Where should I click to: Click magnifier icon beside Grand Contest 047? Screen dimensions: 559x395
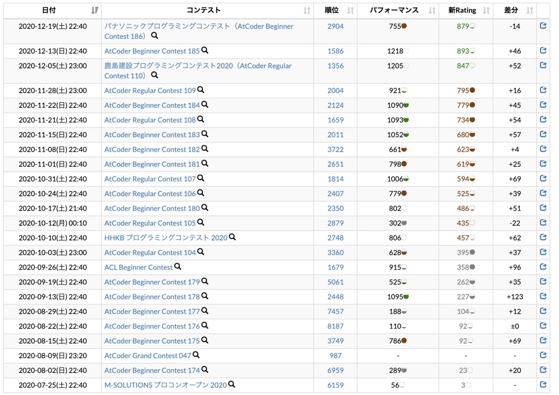(196, 355)
